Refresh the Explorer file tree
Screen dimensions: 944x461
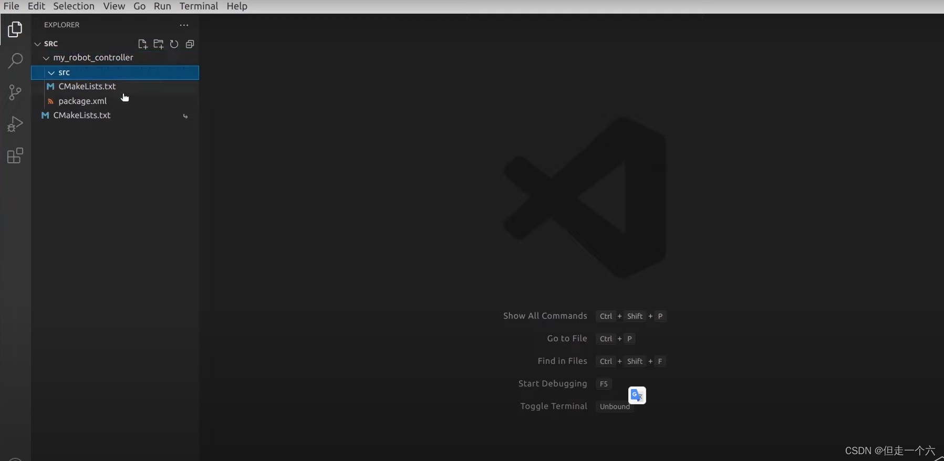point(174,44)
